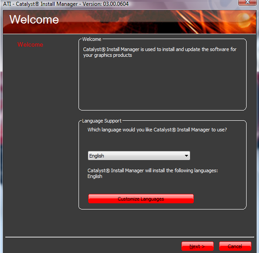
Task: Close the Catalyst Install Manager window
Action: [247, 2]
